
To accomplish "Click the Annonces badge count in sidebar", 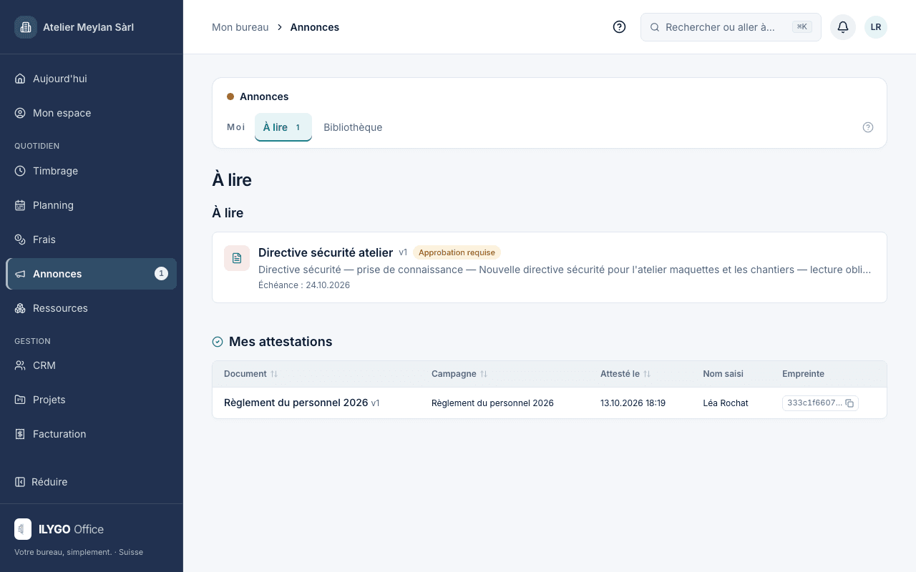I will (x=162, y=274).
